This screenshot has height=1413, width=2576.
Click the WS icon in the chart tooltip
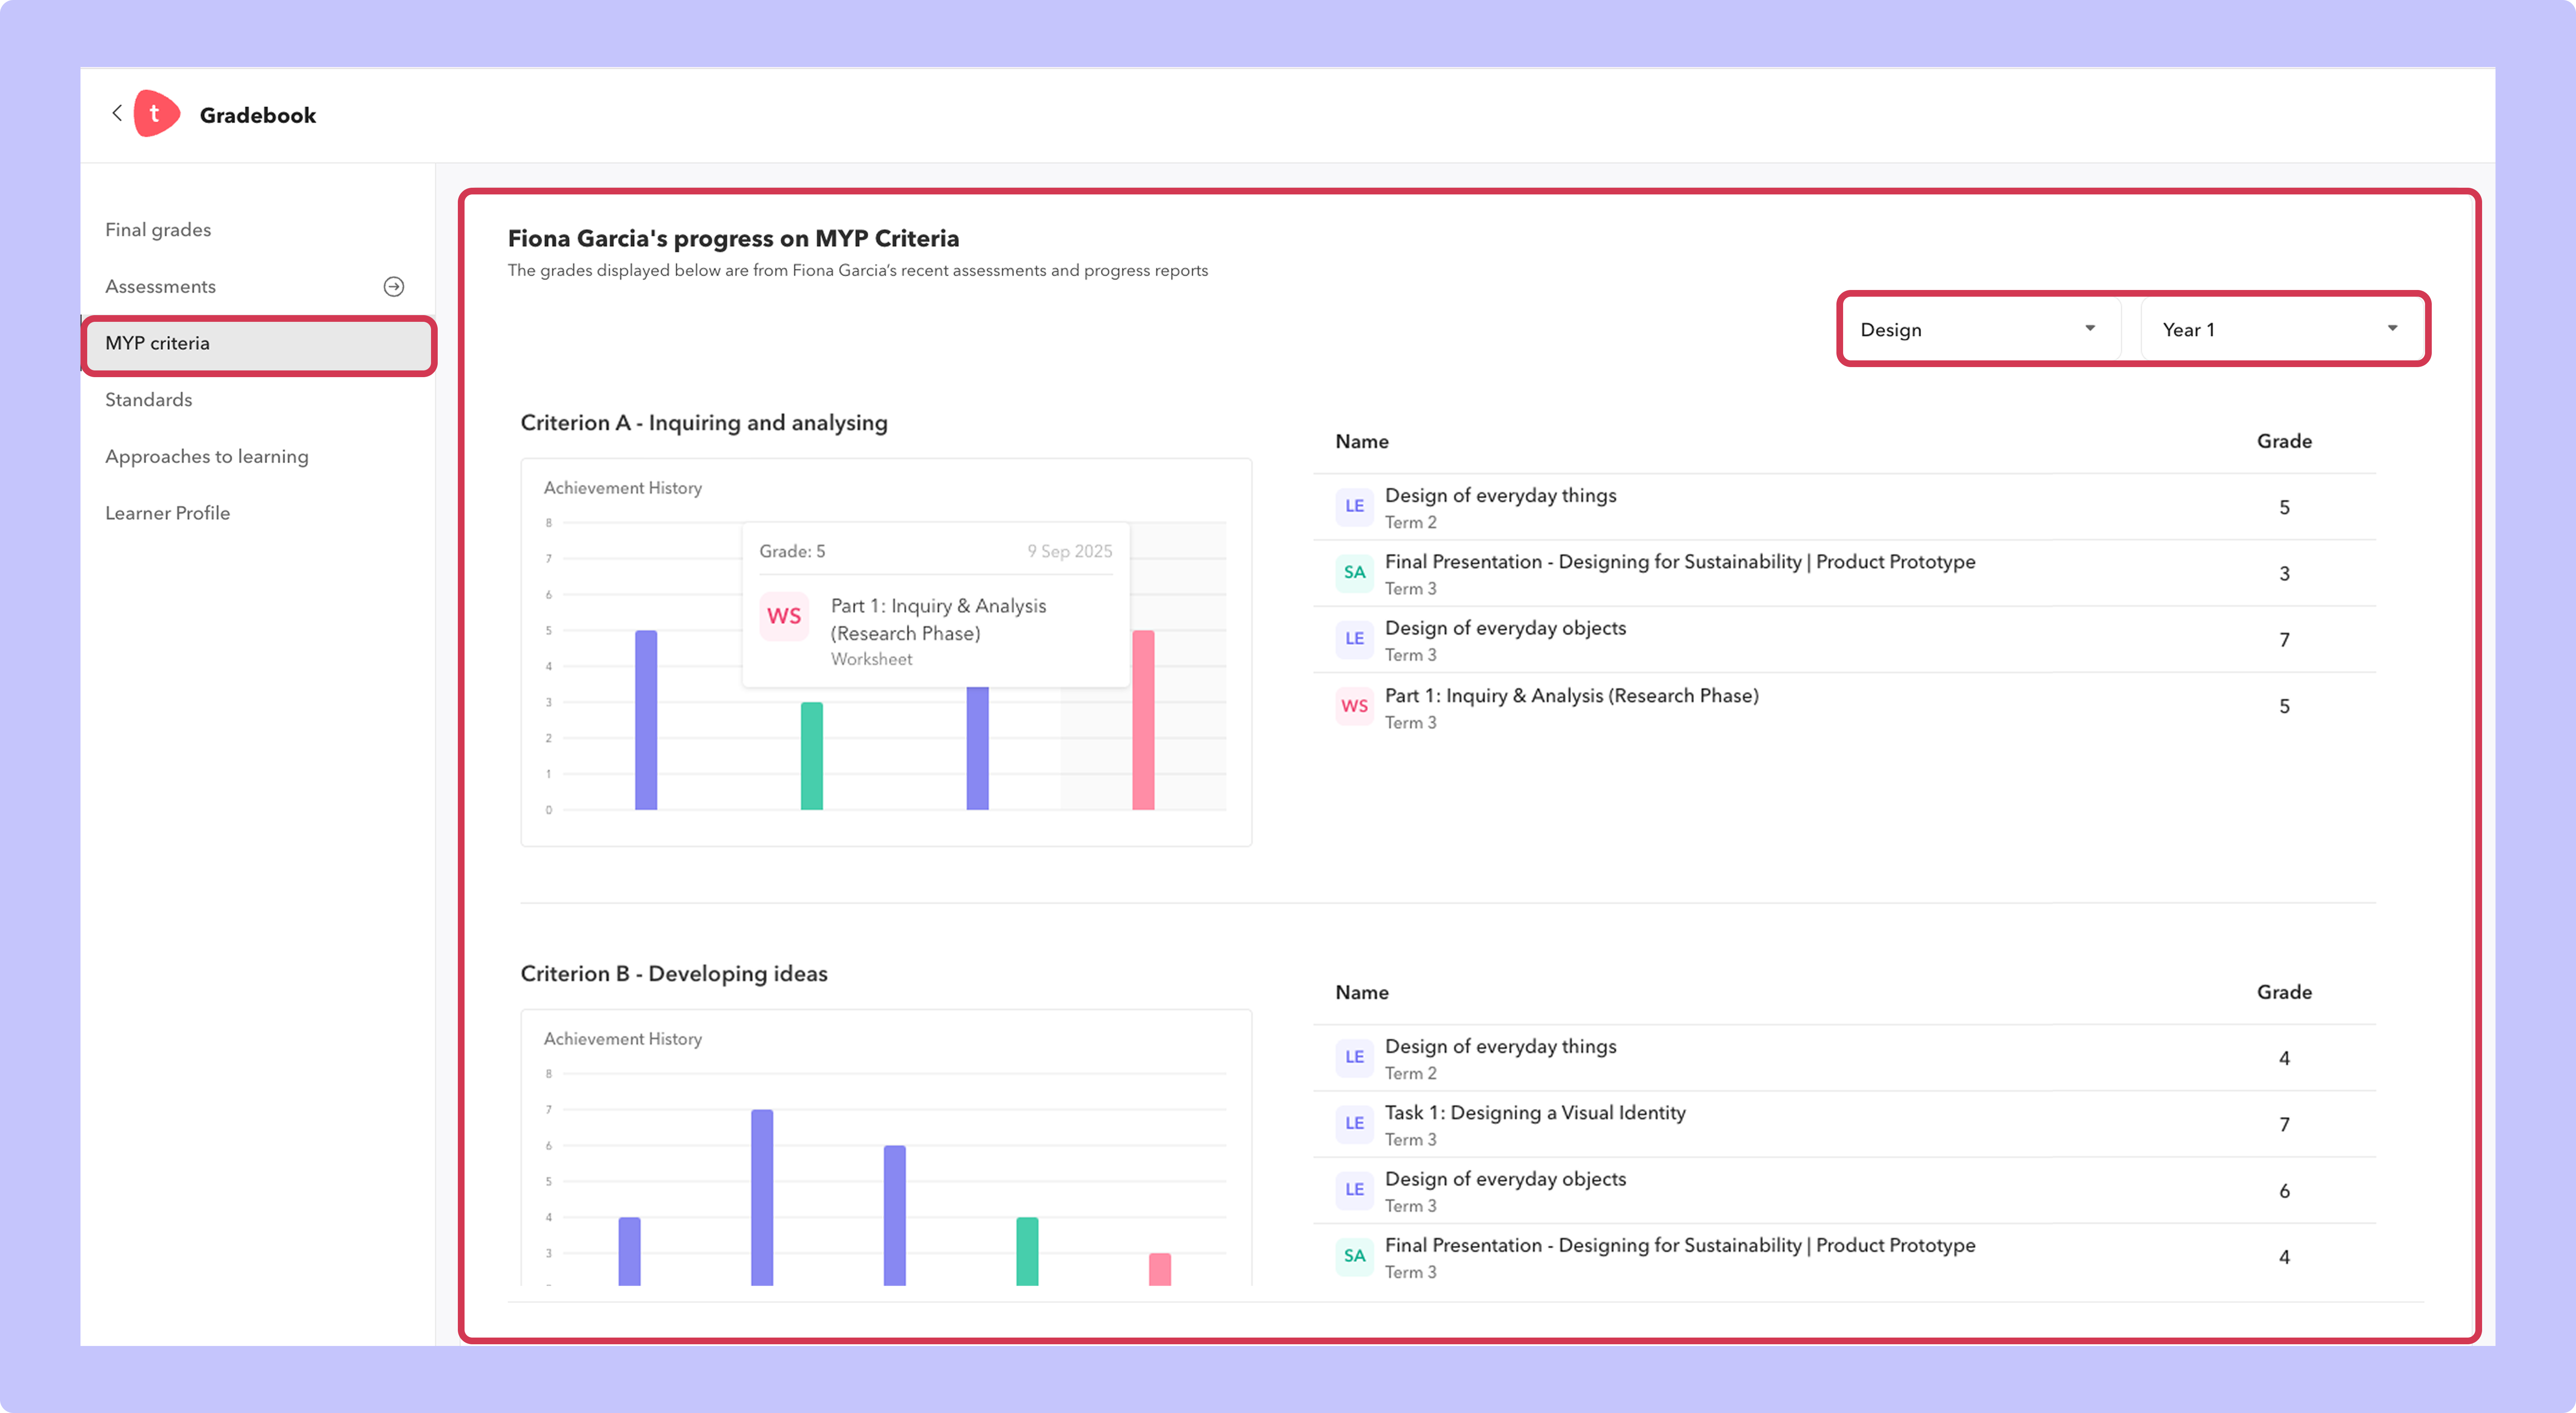[x=784, y=616]
